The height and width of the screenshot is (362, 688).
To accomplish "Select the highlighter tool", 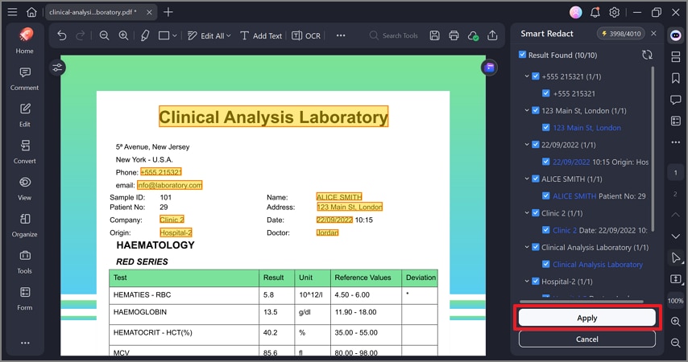I will tap(145, 35).
